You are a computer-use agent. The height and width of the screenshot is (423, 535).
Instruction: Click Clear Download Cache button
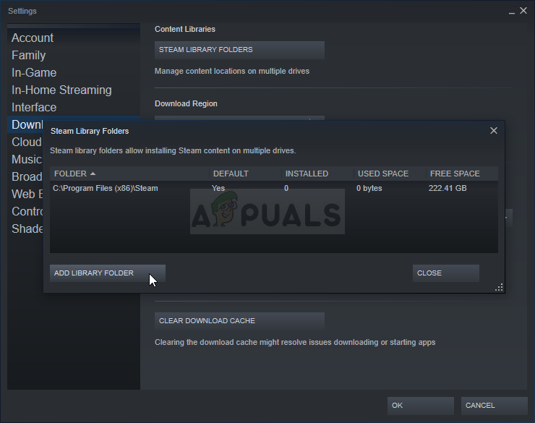pyautogui.click(x=239, y=321)
